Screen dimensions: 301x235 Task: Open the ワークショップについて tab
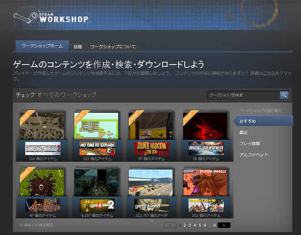pos(113,47)
